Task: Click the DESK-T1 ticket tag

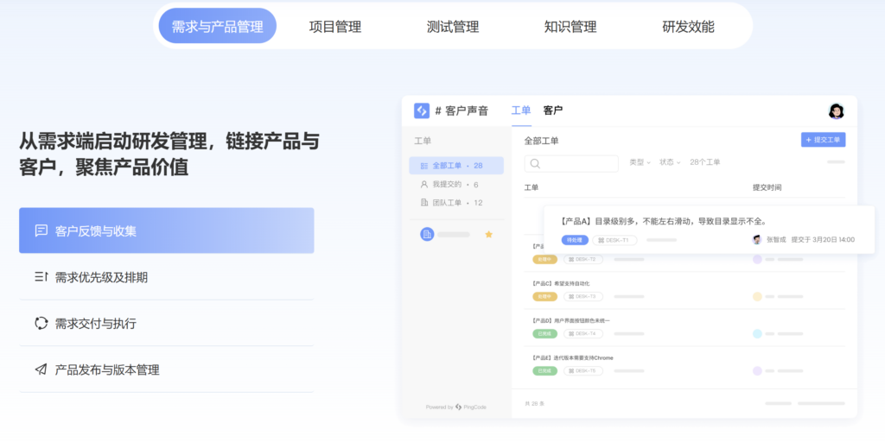Action: 614,240
